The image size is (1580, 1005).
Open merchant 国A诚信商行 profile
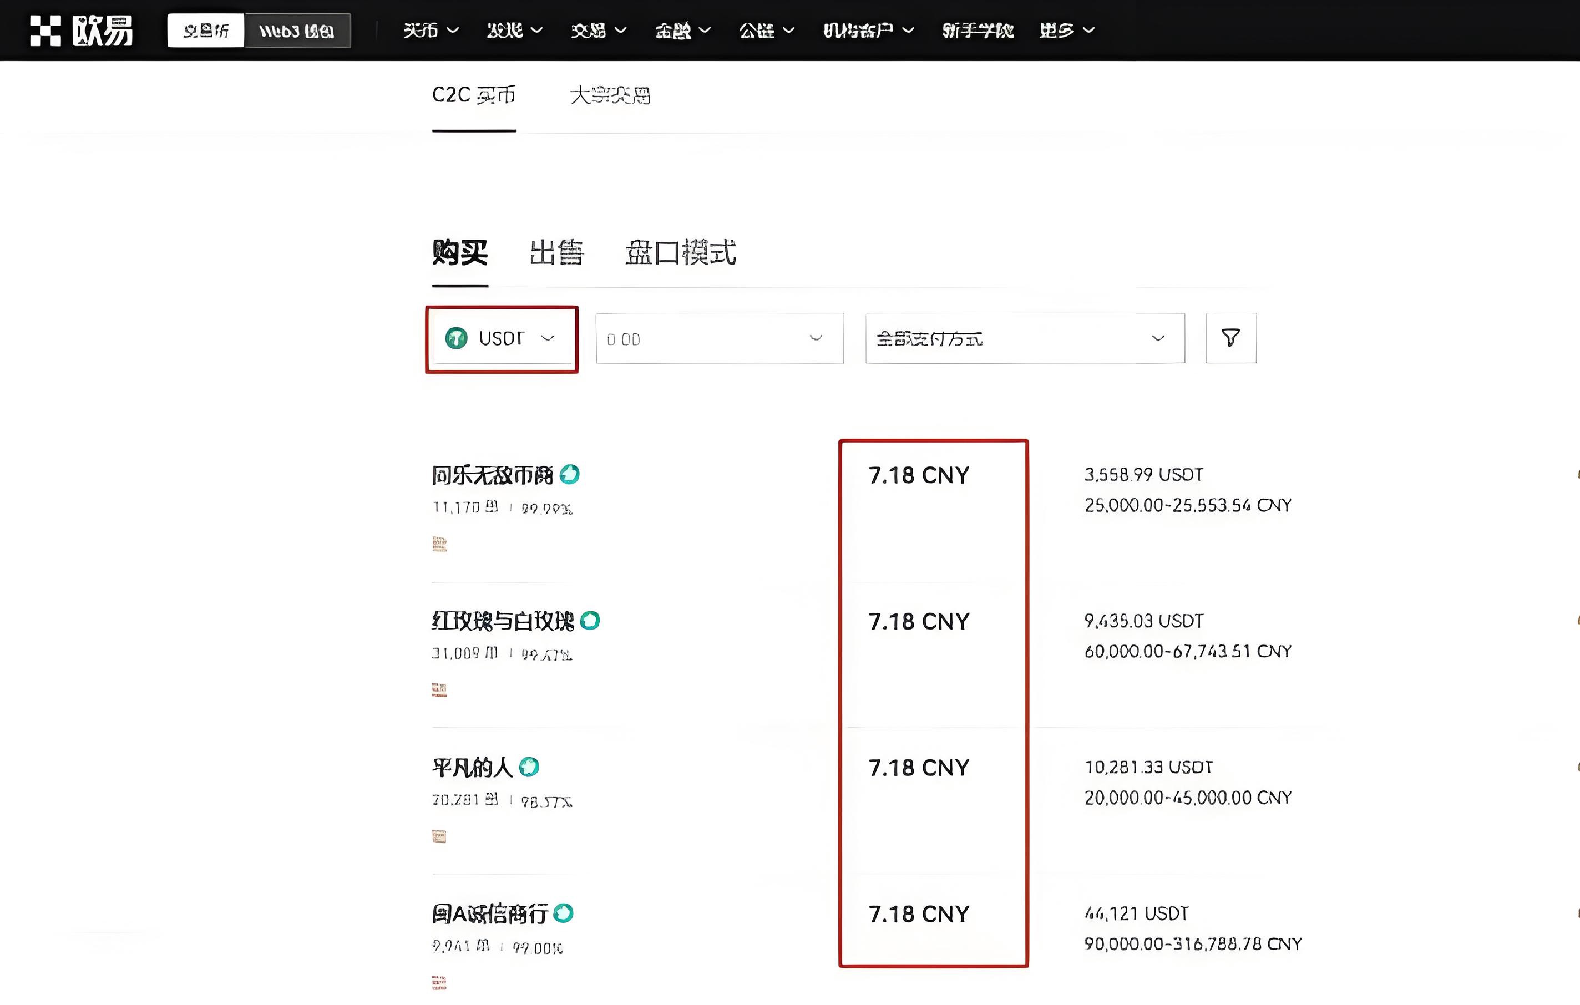click(x=489, y=913)
